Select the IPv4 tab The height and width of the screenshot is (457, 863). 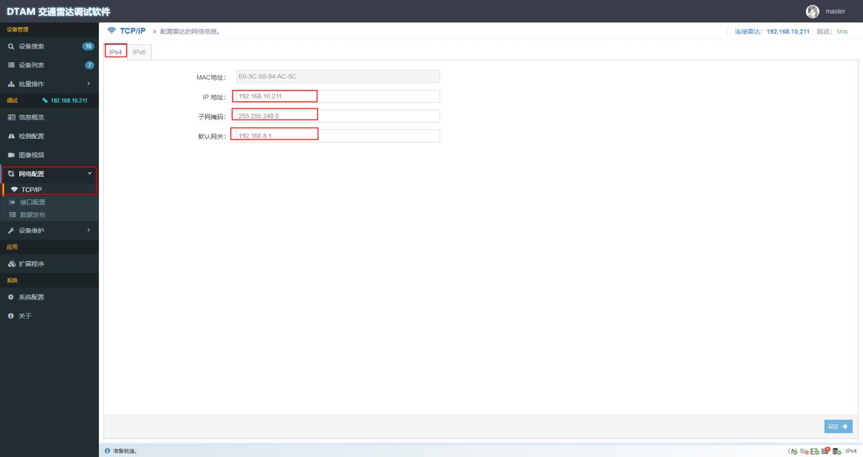(116, 52)
